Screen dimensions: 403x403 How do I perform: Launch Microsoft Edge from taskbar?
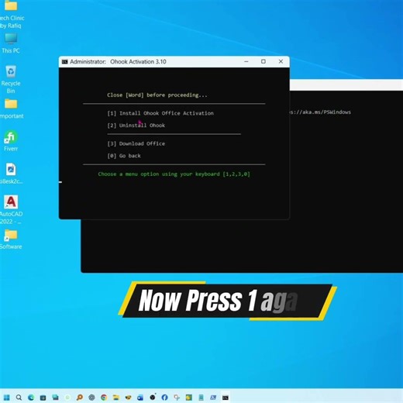tap(31, 398)
